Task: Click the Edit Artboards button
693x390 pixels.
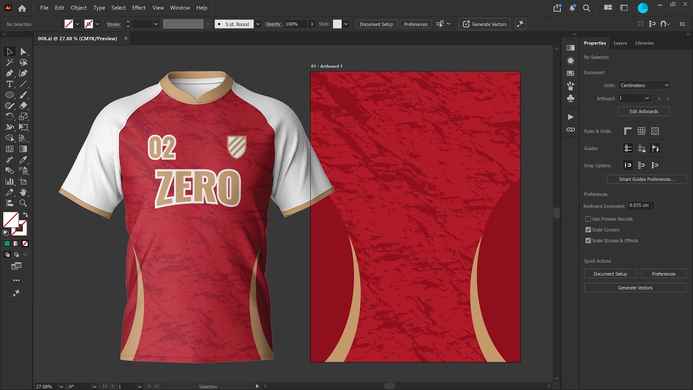Action: tap(644, 111)
